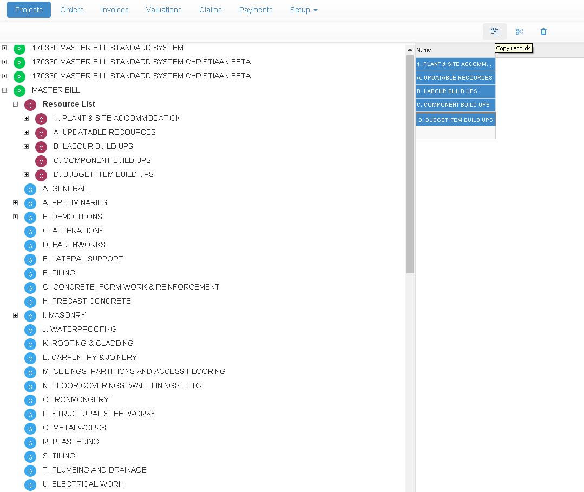Click G icon beside B. DEMOLITIONS
The width and height of the screenshot is (584, 492).
(x=30, y=218)
